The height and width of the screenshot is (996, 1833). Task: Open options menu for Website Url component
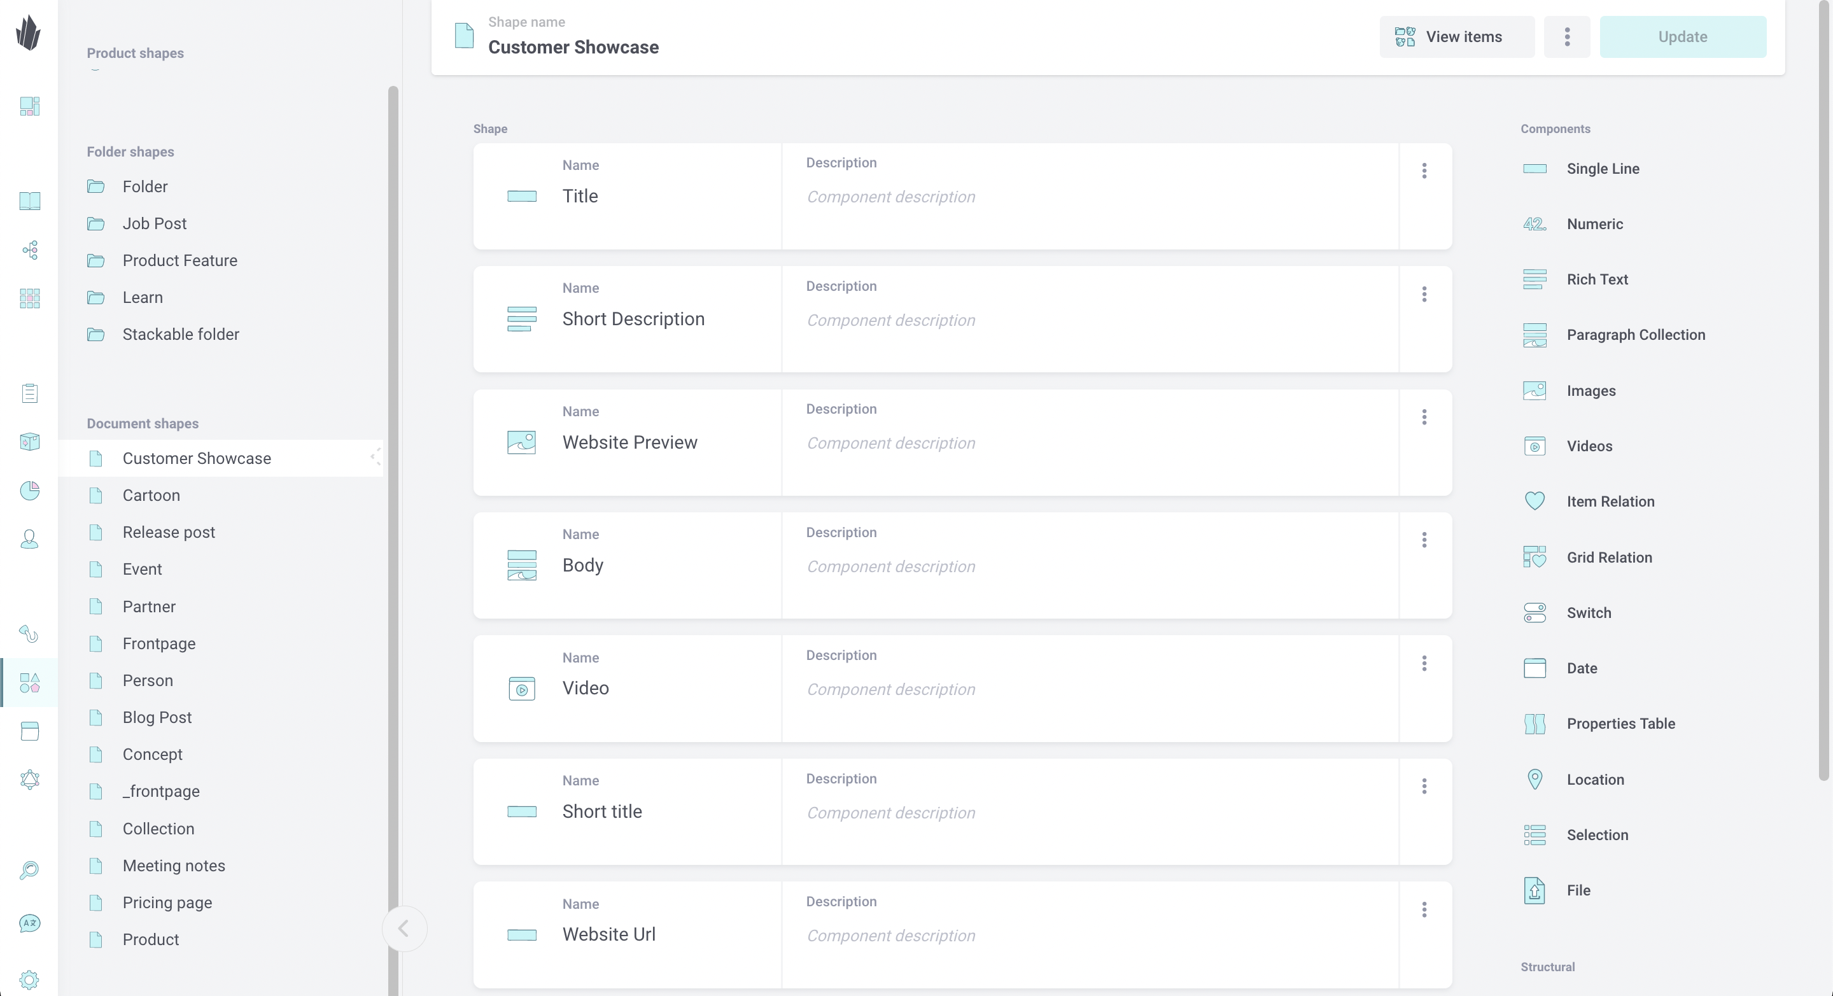click(1424, 909)
